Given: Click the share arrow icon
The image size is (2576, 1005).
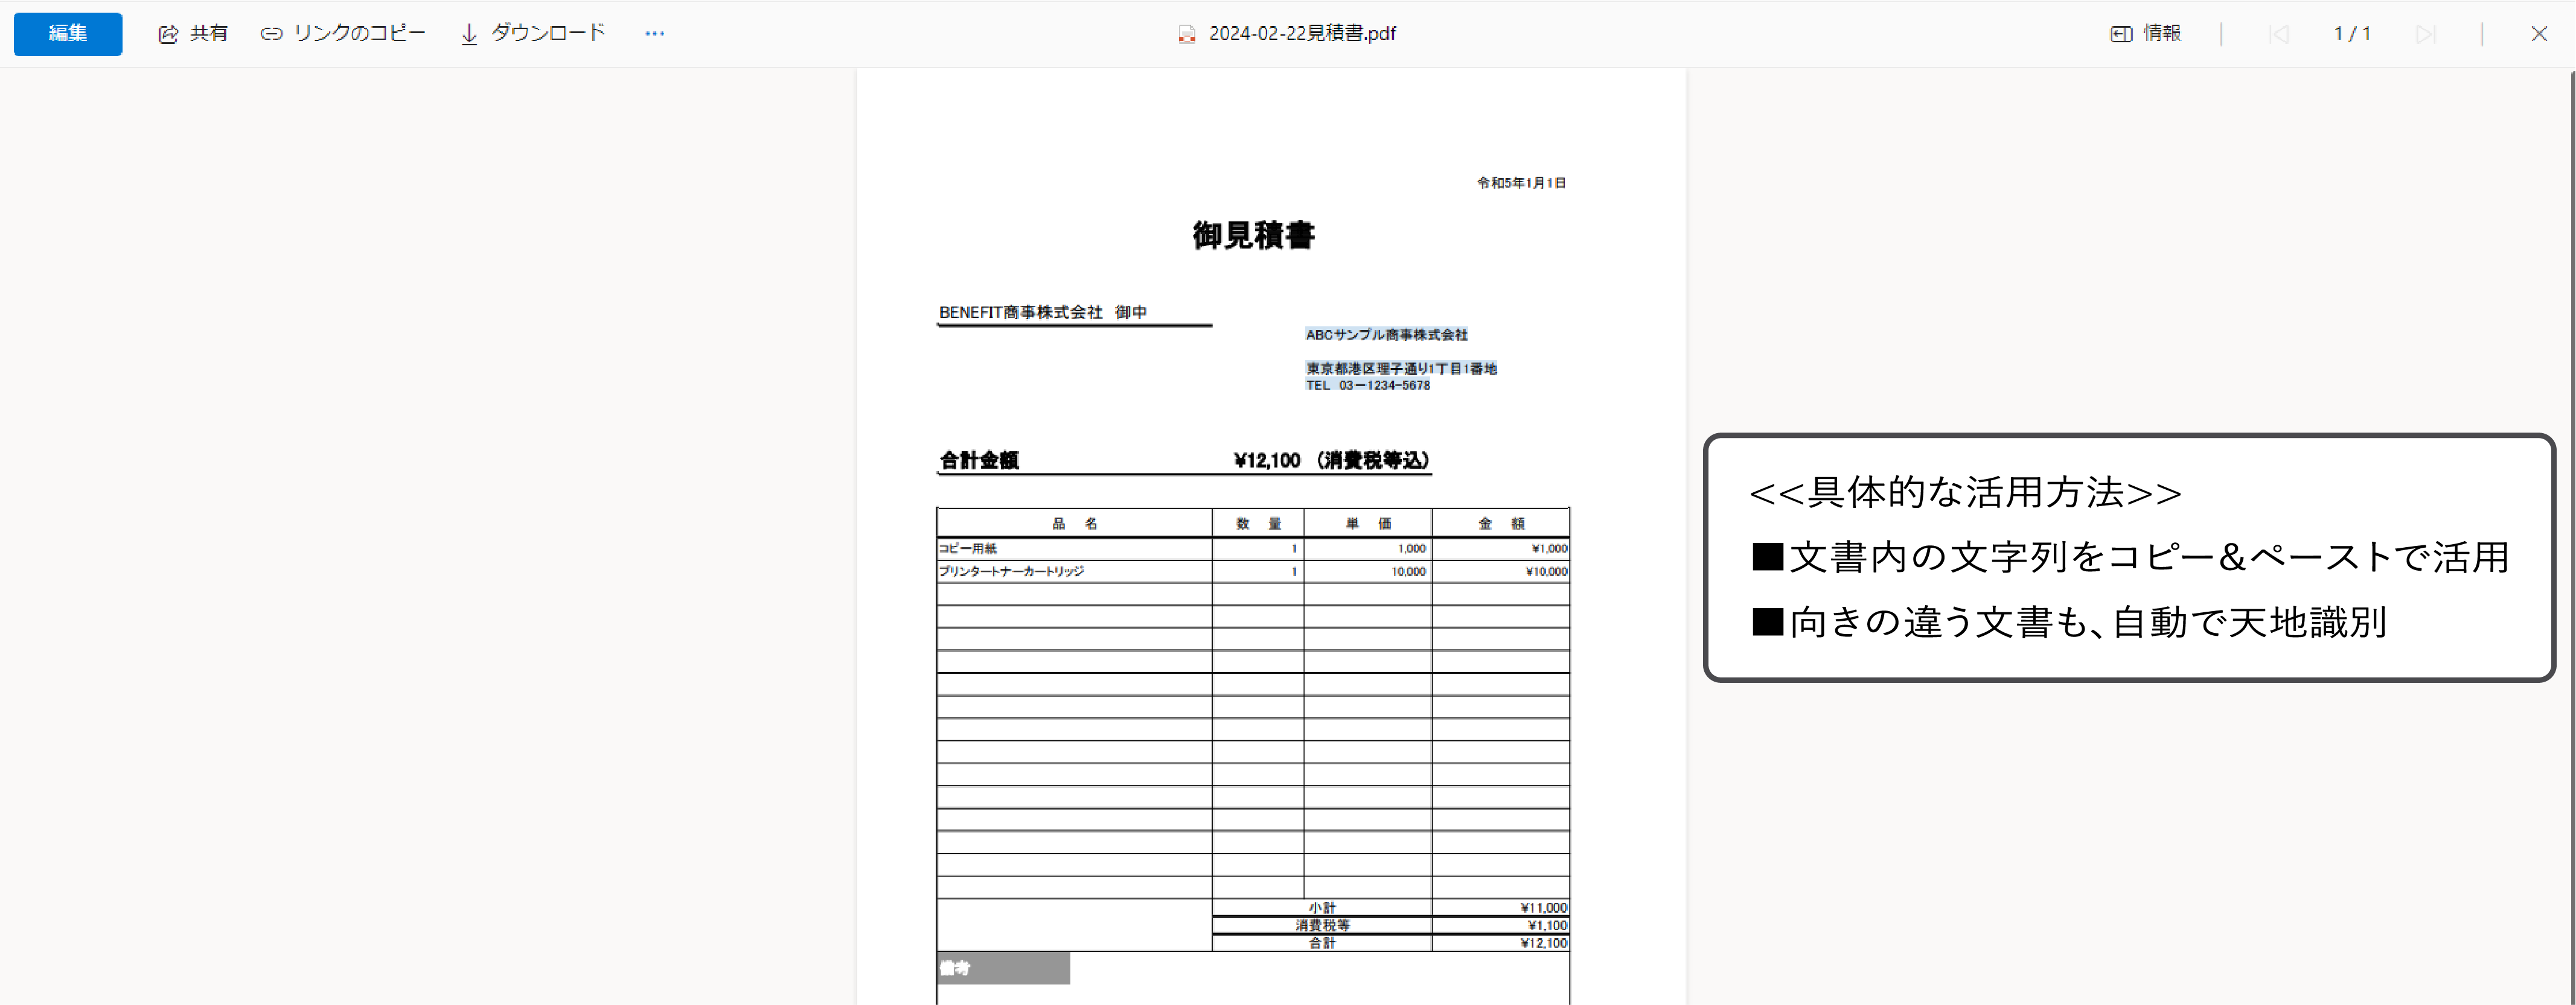Looking at the screenshot, I should tap(168, 34).
